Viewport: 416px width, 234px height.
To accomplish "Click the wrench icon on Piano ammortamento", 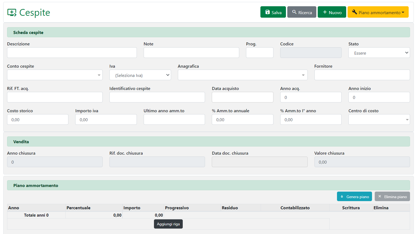I will click(354, 12).
